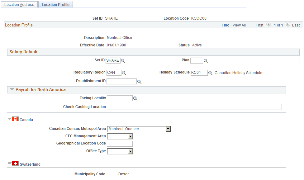
Task: Open lookup for Salary Plan field
Action: click(x=206, y=61)
